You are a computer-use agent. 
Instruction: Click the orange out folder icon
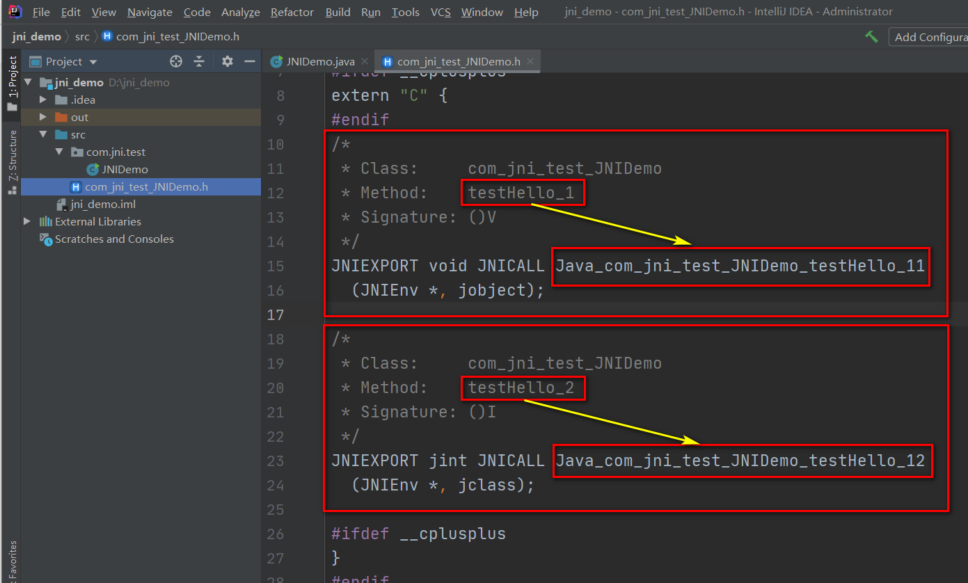[x=61, y=118]
